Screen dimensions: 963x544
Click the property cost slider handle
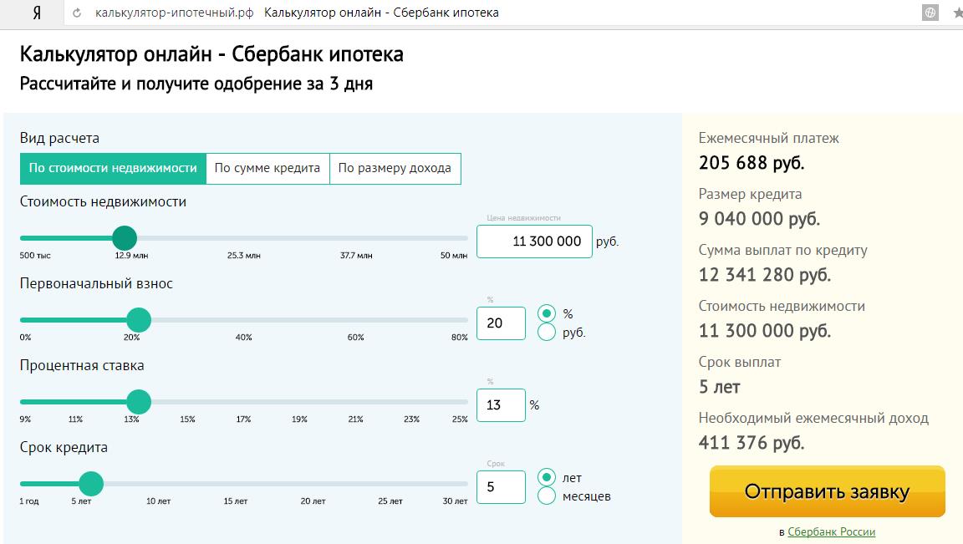coord(125,238)
